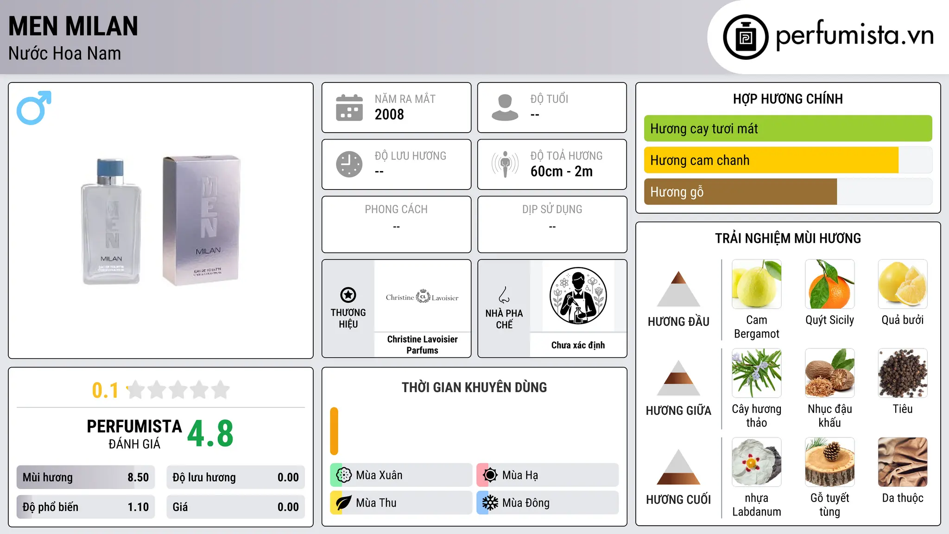
Task: Click the nose icon above Nhà pha chế
Action: tap(504, 295)
